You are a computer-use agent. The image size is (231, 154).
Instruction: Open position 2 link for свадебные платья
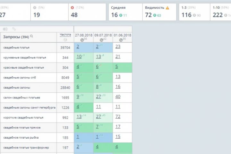[x=78, y=47]
